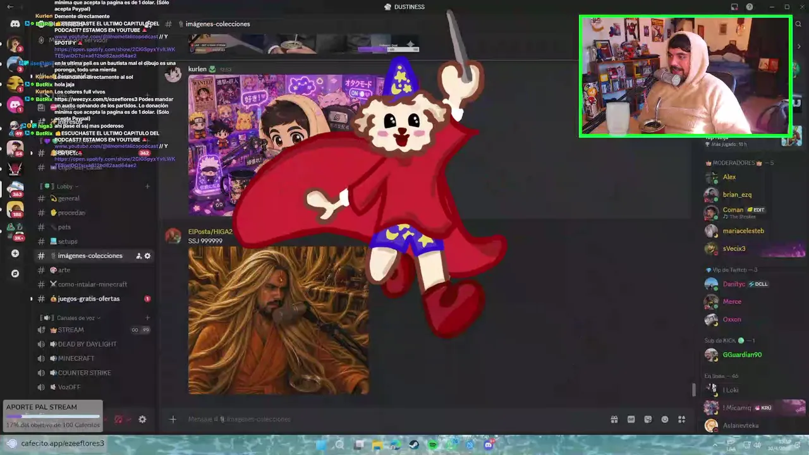809x455 pixels.
Task: Click kurlen's username in chat
Action: pyautogui.click(x=197, y=69)
